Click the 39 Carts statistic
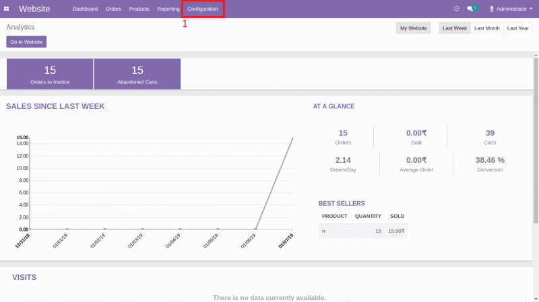Image resolution: width=539 pixels, height=302 pixels. pyautogui.click(x=490, y=137)
